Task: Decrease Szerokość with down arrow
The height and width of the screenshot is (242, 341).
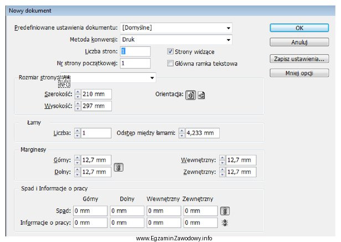Action: pos(78,97)
